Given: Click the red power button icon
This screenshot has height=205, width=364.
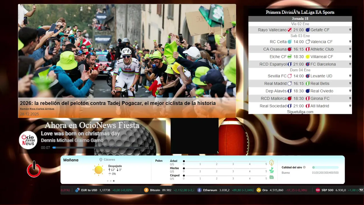Looking at the screenshot, I should pos(34,169).
